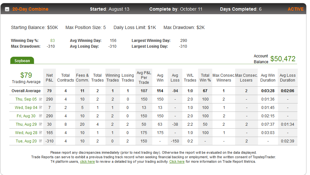This screenshot has height=175, width=310.
Task: Follow 'click here' link for T4 trading log
Action: tap(87, 161)
